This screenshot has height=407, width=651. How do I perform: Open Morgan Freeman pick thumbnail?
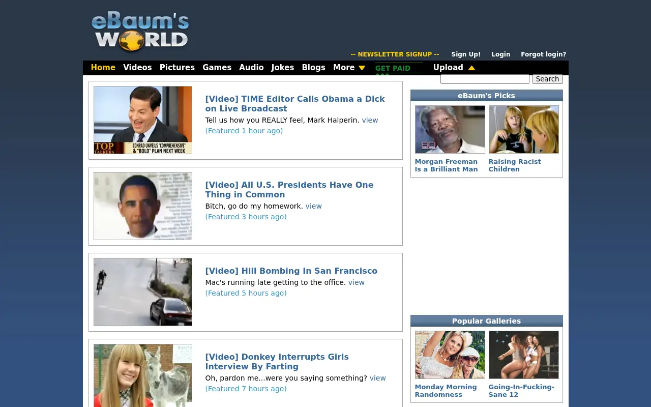pyautogui.click(x=450, y=130)
